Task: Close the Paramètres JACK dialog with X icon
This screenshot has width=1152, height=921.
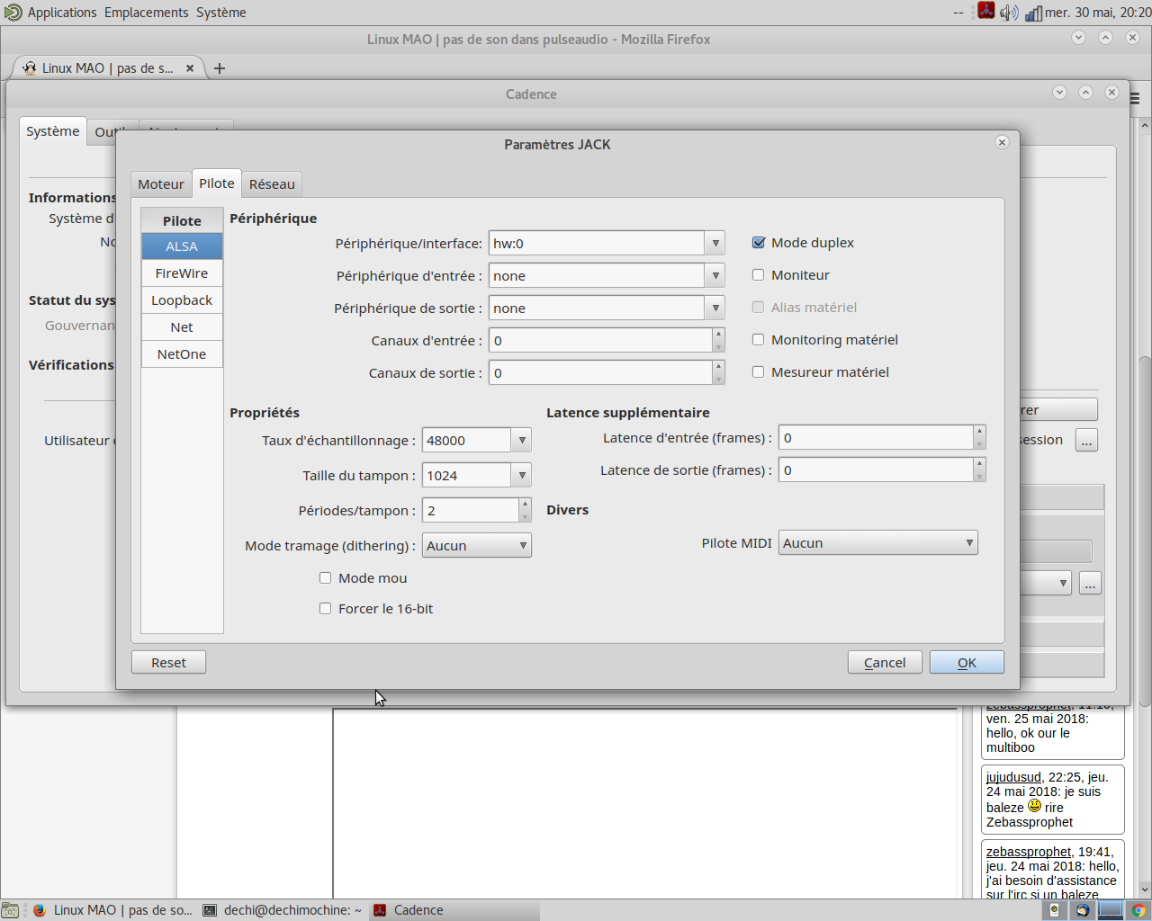Action: (x=1002, y=143)
